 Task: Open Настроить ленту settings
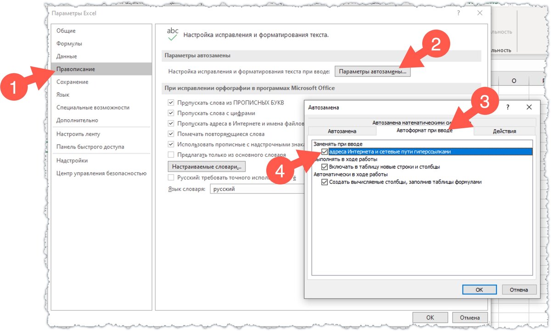[x=78, y=134]
